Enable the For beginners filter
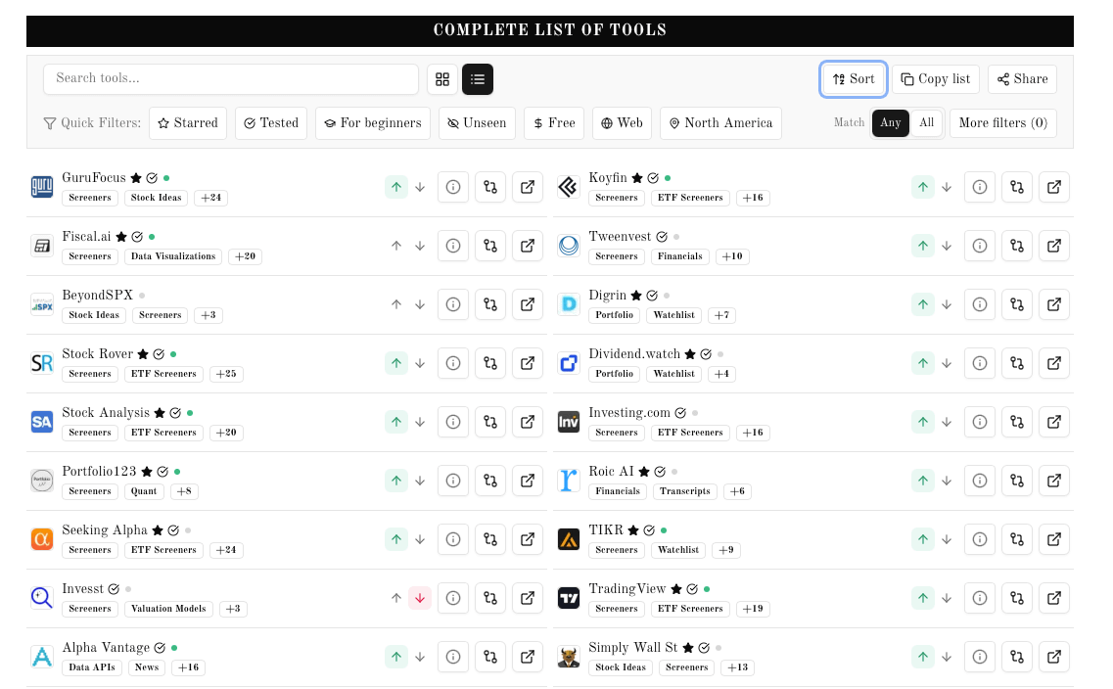 [373, 123]
